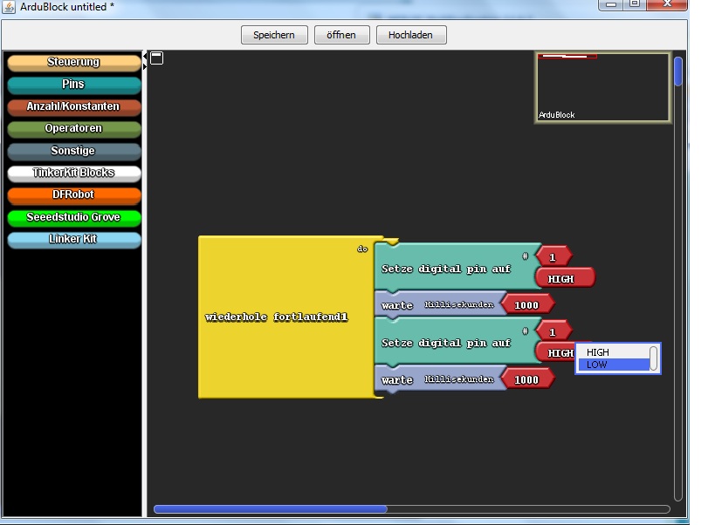Open the TinkerKit Blocks category
The width and height of the screenshot is (715, 525).
coord(73,173)
